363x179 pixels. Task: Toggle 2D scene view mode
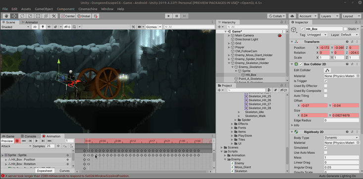(x=35, y=27)
